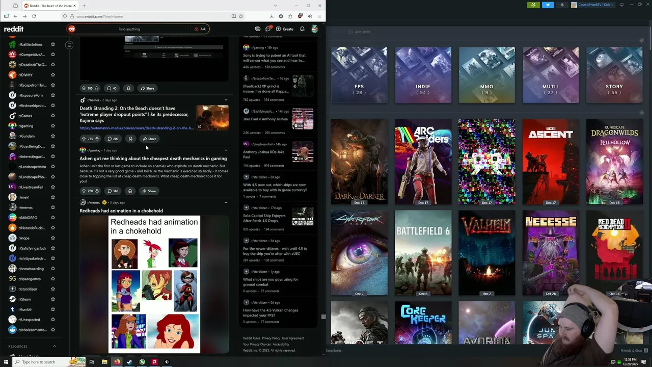
Task: Favorite r/battlestations with star
Action: click(52, 44)
